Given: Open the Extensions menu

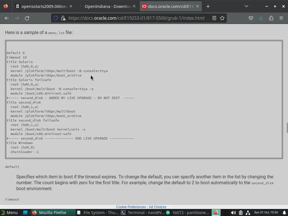Looking at the screenshot, I should [x=271, y=18].
